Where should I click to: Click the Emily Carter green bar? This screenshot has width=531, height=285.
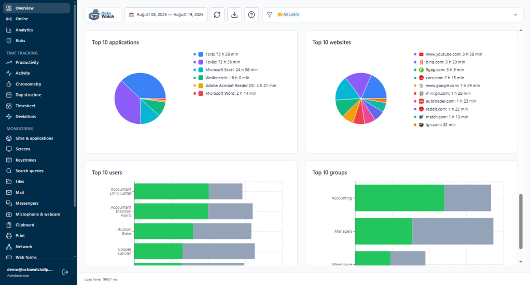tap(171, 191)
